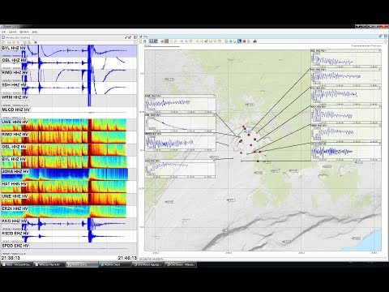
Task: Switch to the Inbox Microsoft Outlook taskbar button
Action: pos(16,264)
